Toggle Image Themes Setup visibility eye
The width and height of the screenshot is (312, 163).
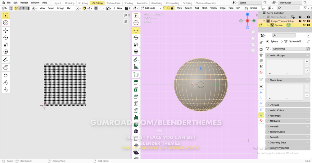304,21
